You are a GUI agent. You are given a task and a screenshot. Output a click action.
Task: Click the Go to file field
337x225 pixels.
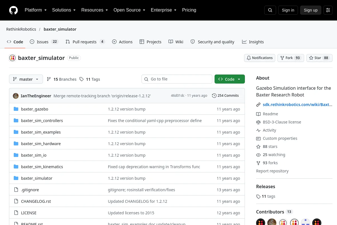click(x=177, y=79)
